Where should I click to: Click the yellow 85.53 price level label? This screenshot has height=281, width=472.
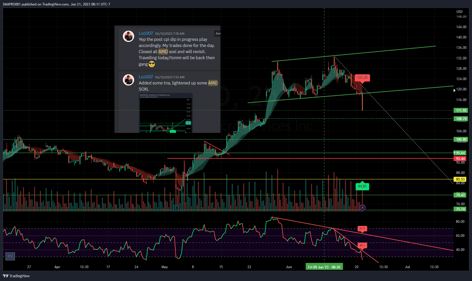click(x=461, y=179)
